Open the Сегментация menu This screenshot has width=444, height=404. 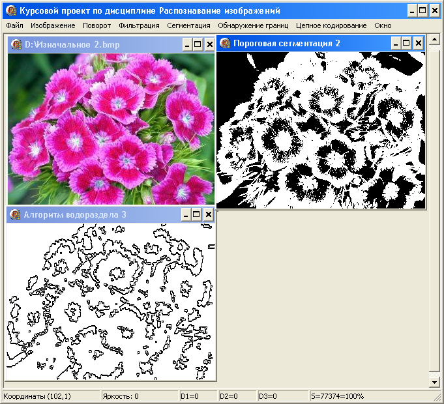click(x=188, y=26)
